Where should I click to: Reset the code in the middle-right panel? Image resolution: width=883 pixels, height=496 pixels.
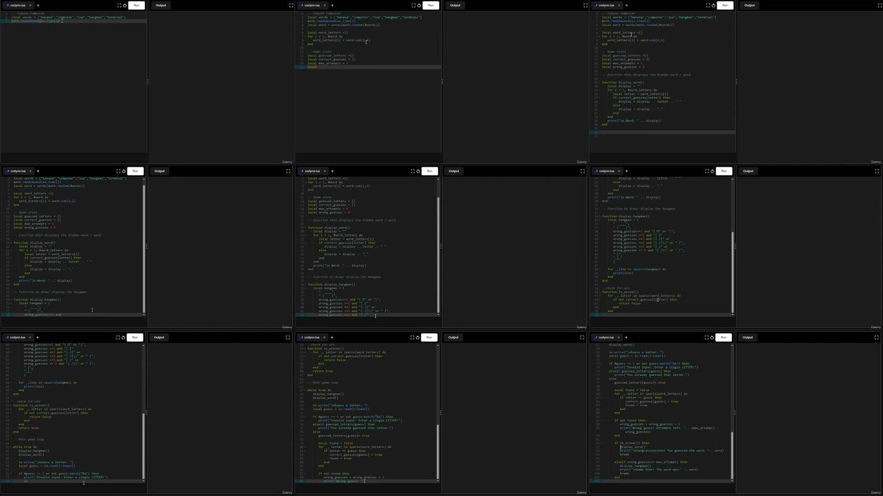[x=712, y=171]
